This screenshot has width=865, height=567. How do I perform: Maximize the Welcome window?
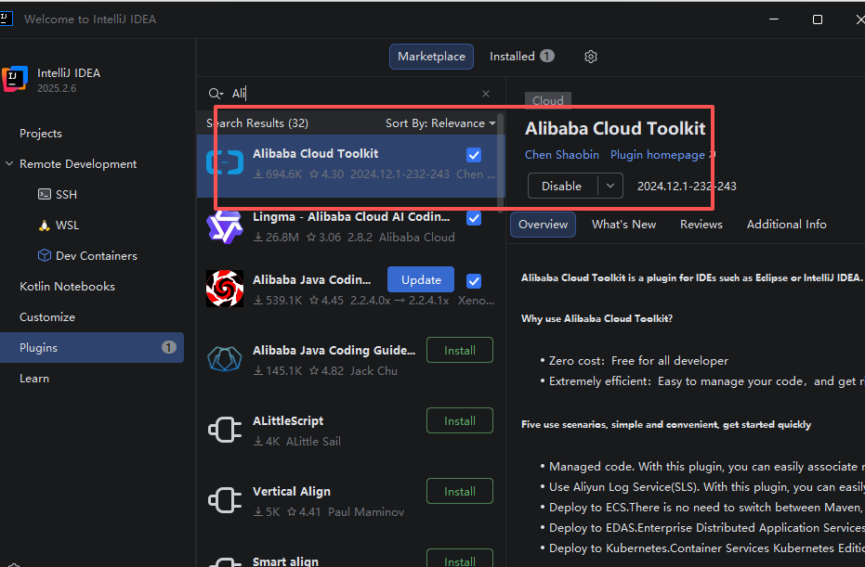tap(818, 19)
